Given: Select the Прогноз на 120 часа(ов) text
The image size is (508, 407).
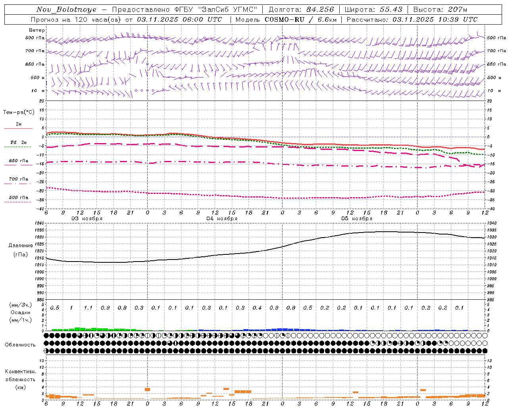Looking at the screenshot, I should (77, 19).
